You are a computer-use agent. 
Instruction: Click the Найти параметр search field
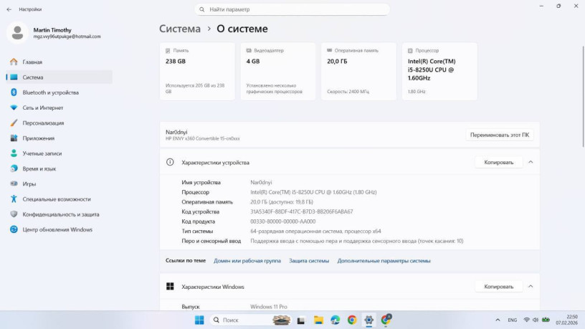click(292, 9)
